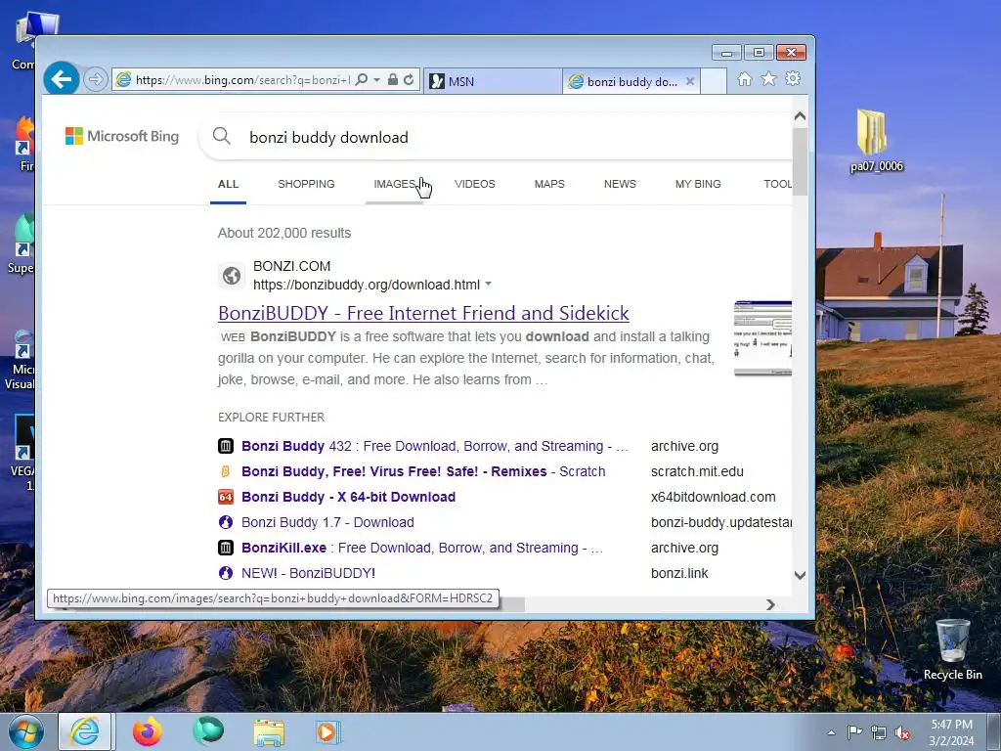Click Internet Explorer taskbar icon
The image size is (1001, 751).
[x=85, y=731]
